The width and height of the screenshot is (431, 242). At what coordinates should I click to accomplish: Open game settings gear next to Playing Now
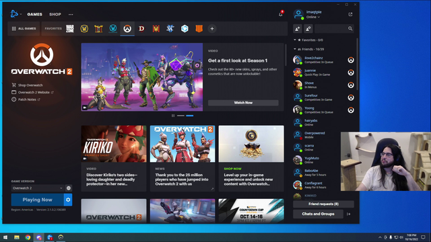[x=68, y=200]
